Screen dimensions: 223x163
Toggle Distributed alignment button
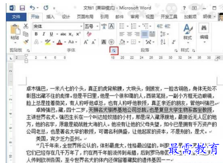[152, 34]
